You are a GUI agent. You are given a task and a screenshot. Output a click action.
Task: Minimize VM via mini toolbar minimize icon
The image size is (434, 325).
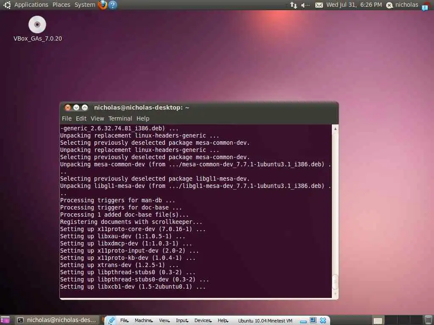303,321
